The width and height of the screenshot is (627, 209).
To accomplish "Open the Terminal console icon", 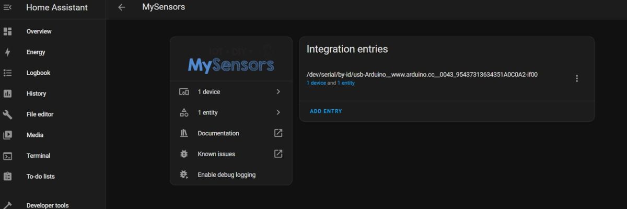I will pyautogui.click(x=8, y=156).
